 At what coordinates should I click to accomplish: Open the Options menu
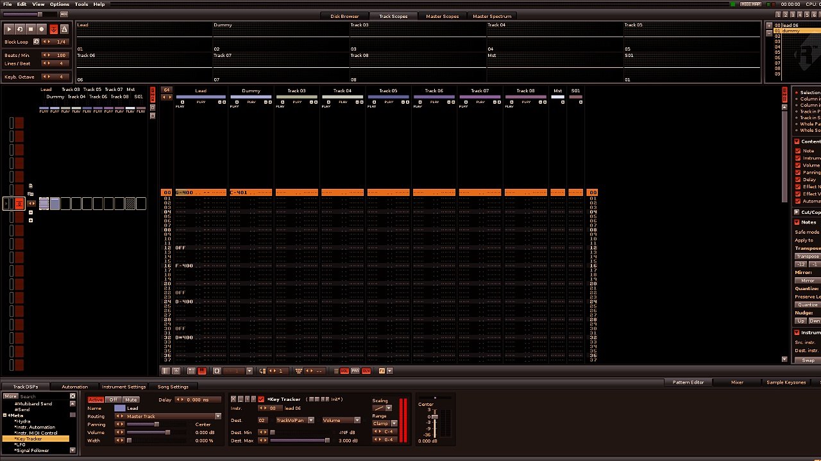click(x=60, y=4)
